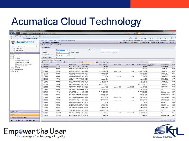The height and width of the screenshot is (141, 189).
Task: Open the Settings dropdown in Acumatica header
Action: point(155,43)
